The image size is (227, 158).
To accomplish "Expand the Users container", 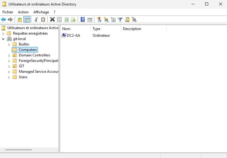I will tap(9, 77).
